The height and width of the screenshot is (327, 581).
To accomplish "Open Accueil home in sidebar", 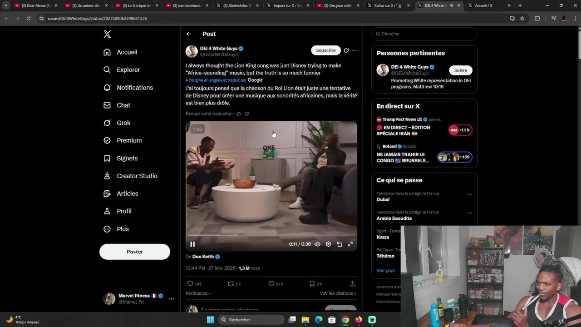I will click(x=120, y=52).
